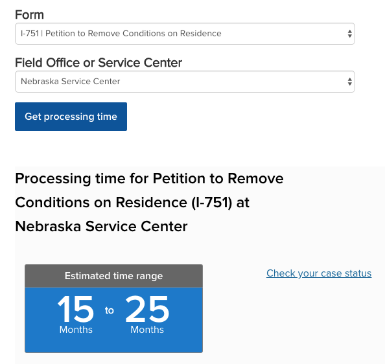The width and height of the screenshot is (385, 364).
Task: Click the Field Office or Service Center label
Action: (99, 63)
